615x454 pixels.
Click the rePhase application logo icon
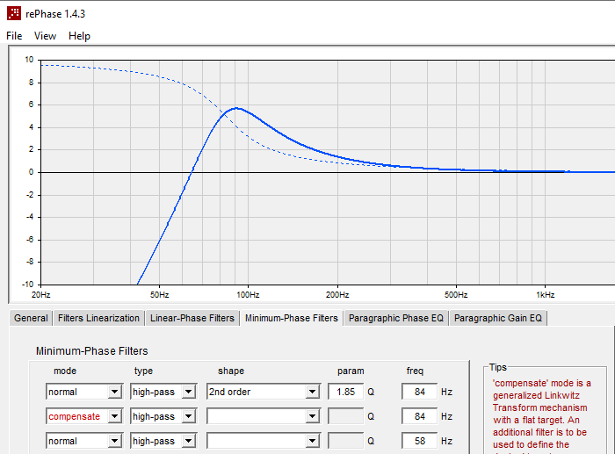pos(14,13)
